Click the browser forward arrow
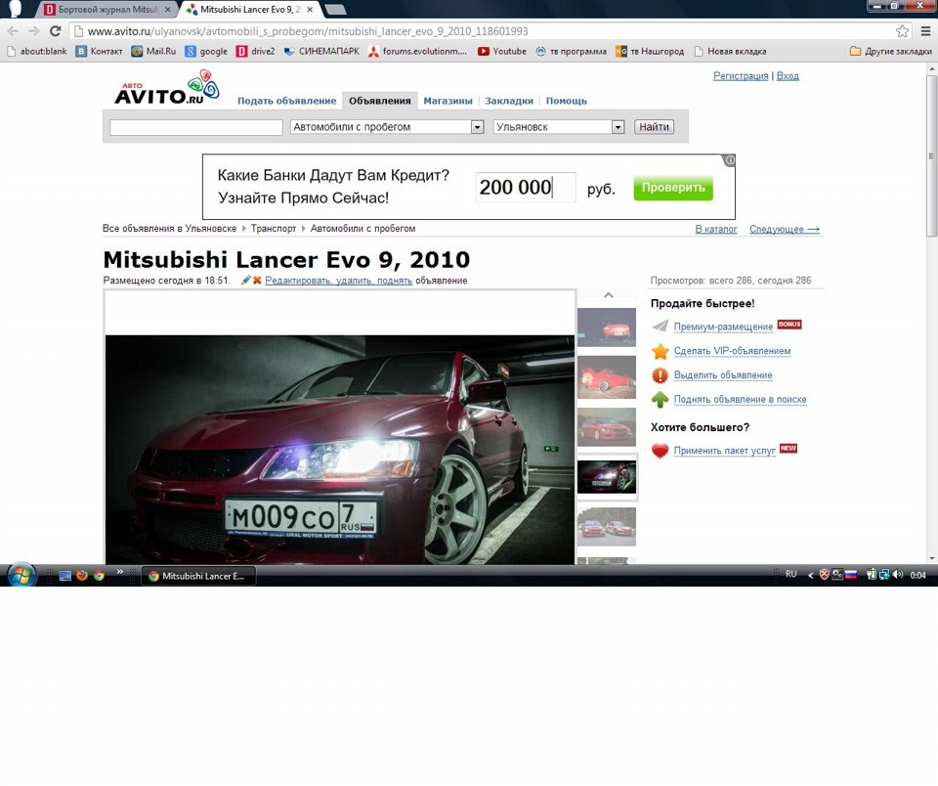 [x=34, y=31]
